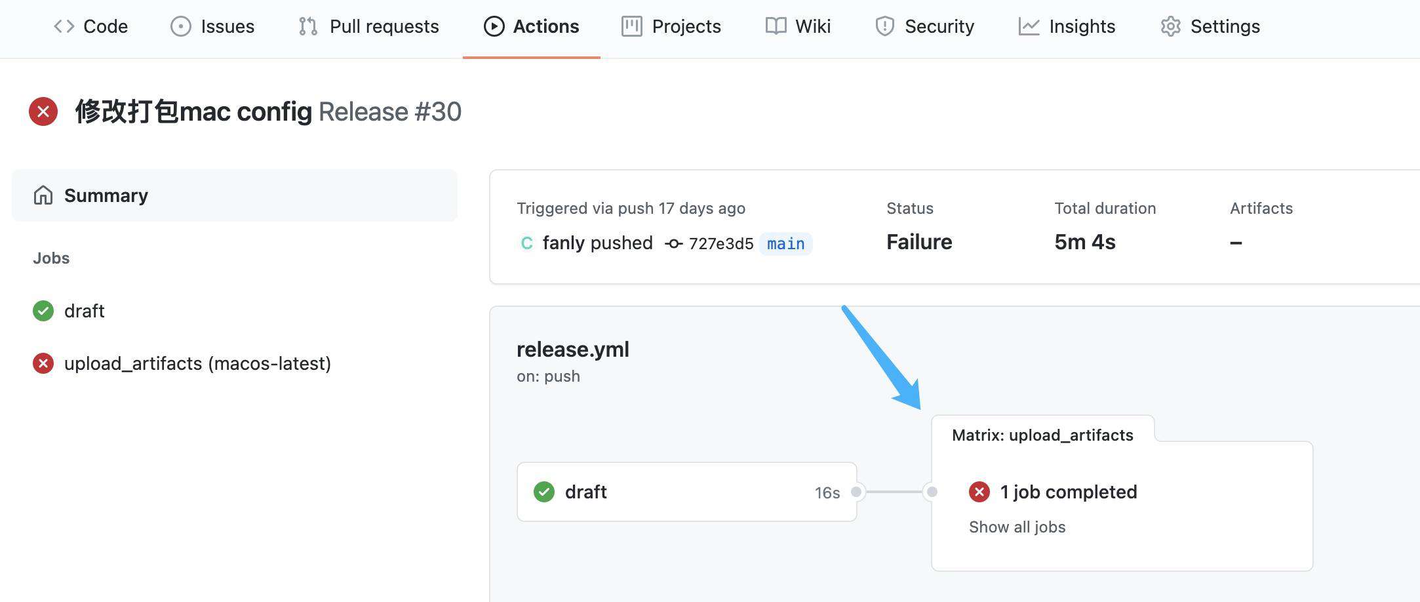1420x602 pixels.
Task: Select Summary in the sidebar
Action: [x=235, y=195]
